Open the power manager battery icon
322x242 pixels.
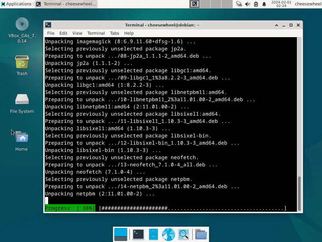click(256, 4)
